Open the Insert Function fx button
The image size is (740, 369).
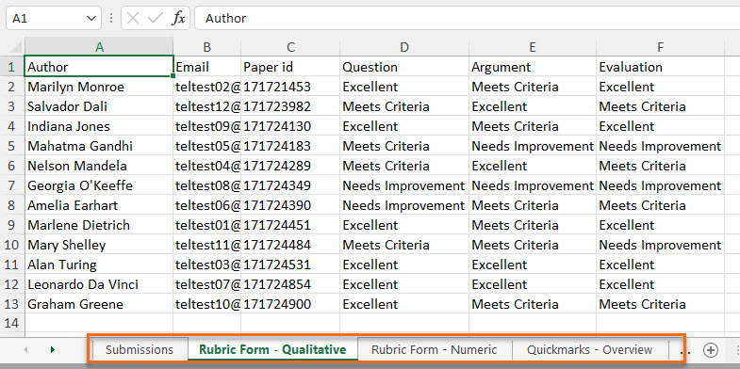178,19
